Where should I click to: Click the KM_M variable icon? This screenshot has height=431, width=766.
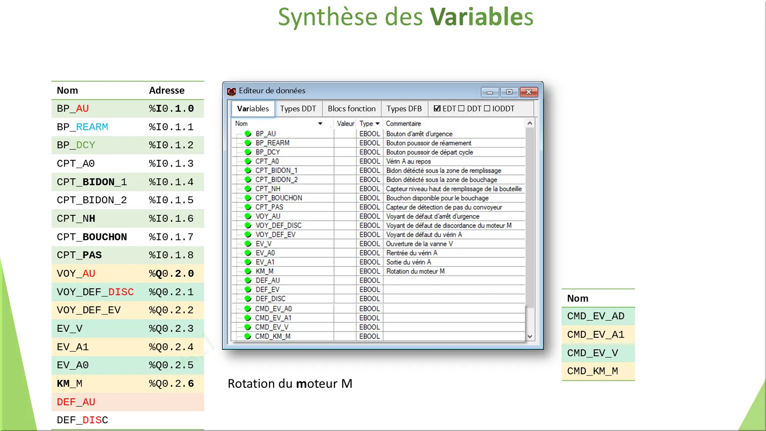click(x=247, y=271)
